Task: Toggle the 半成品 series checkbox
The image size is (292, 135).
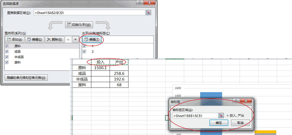Action: coord(7,57)
